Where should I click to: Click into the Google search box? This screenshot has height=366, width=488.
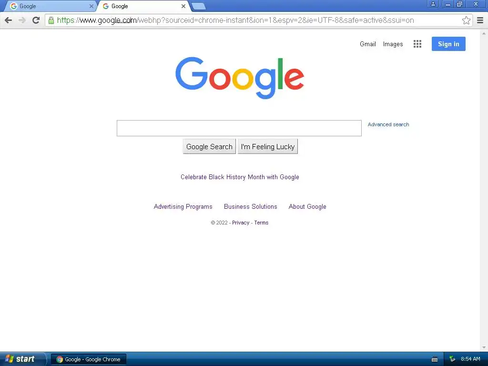point(239,128)
